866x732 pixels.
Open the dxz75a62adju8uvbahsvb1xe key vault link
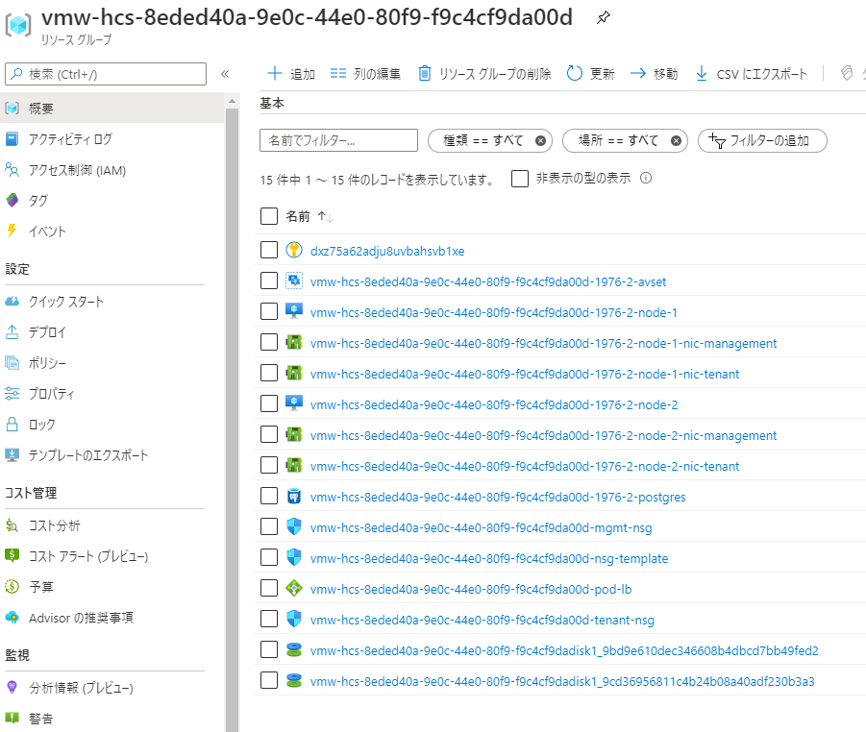coord(387,251)
